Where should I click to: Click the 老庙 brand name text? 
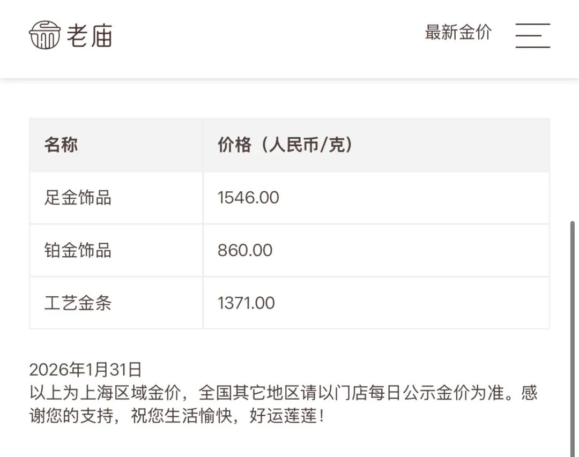pyautogui.click(x=90, y=36)
